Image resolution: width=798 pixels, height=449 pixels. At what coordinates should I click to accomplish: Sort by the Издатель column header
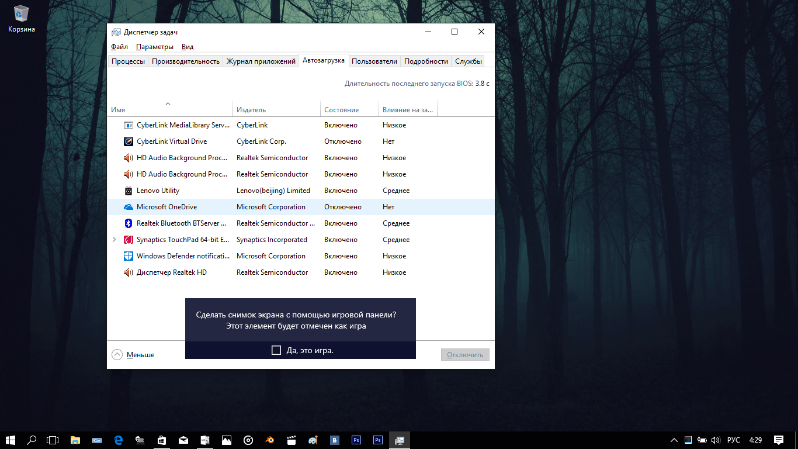[x=276, y=109]
